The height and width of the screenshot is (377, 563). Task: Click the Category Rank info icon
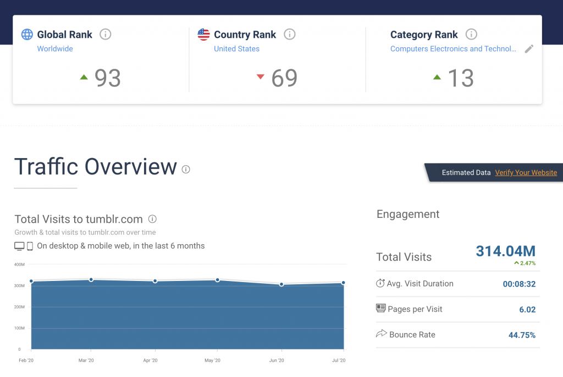click(x=471, y=35)
